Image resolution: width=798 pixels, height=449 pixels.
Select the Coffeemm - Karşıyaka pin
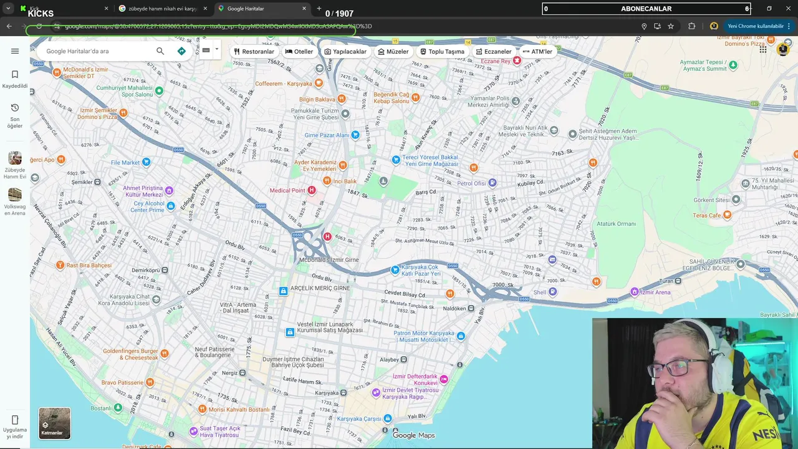[319, 83]
